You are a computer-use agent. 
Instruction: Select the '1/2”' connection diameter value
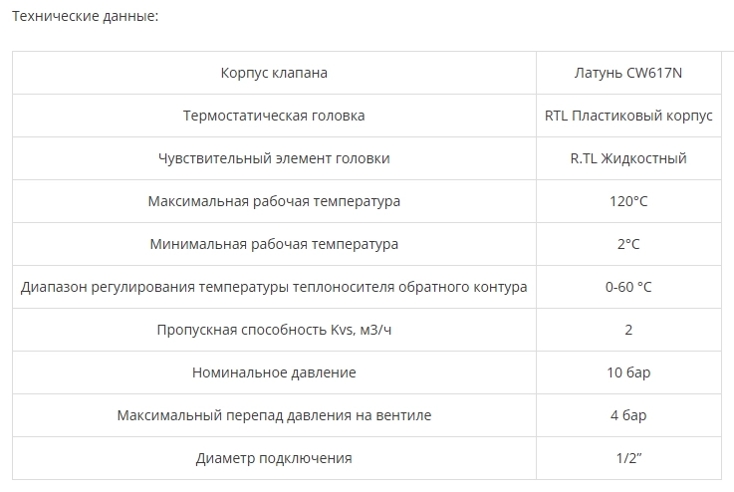[x=628, y=458]
